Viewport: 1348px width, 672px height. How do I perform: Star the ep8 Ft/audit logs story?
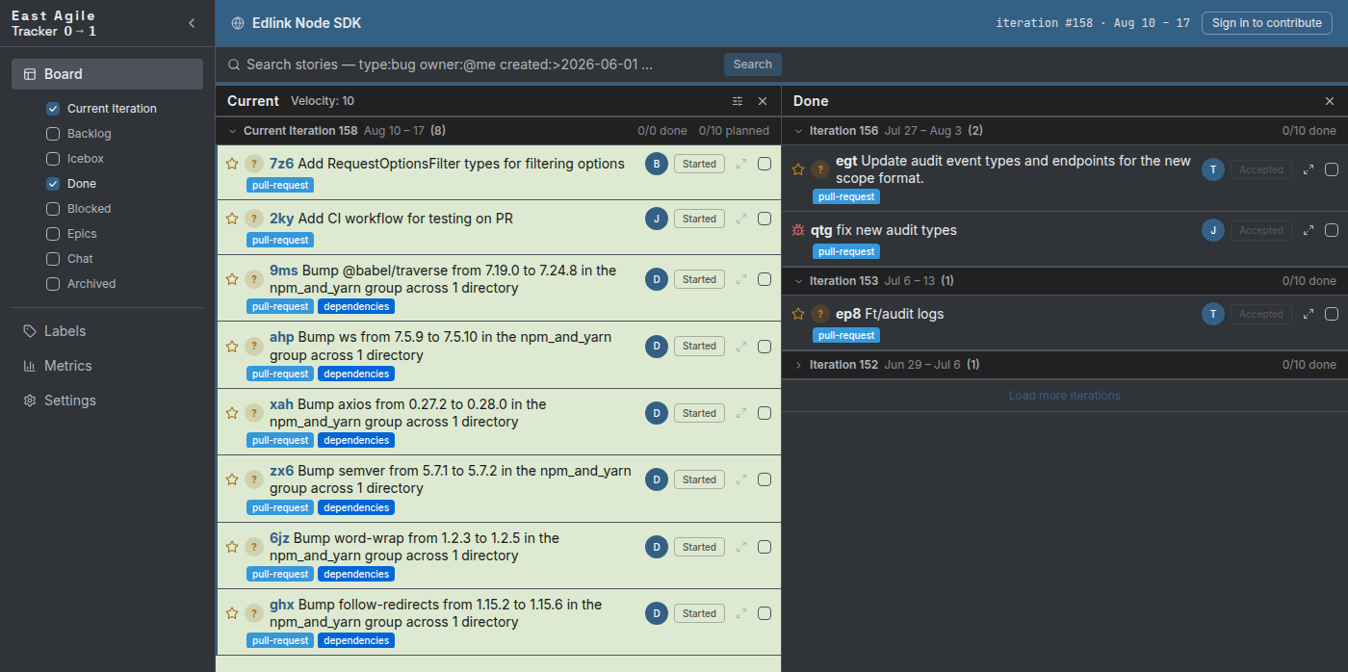point(798,314)
